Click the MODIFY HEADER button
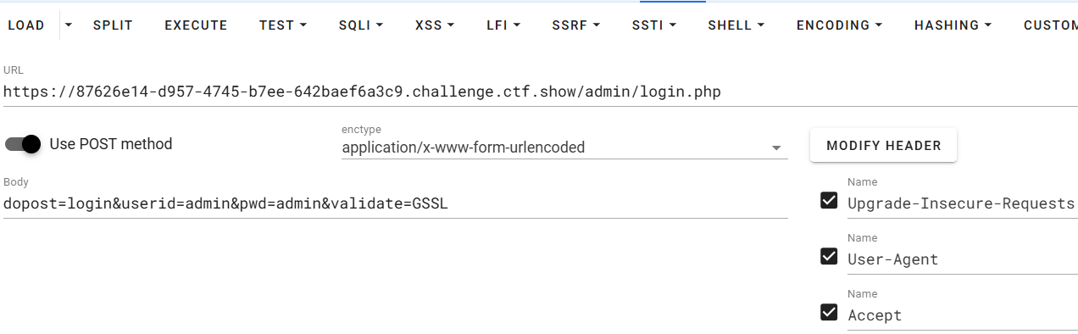1078x334 pixels. click(x=883, y=145)
